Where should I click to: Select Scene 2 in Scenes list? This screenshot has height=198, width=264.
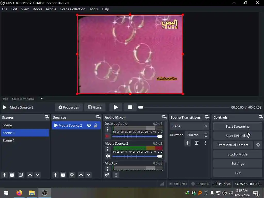[25, 141]
